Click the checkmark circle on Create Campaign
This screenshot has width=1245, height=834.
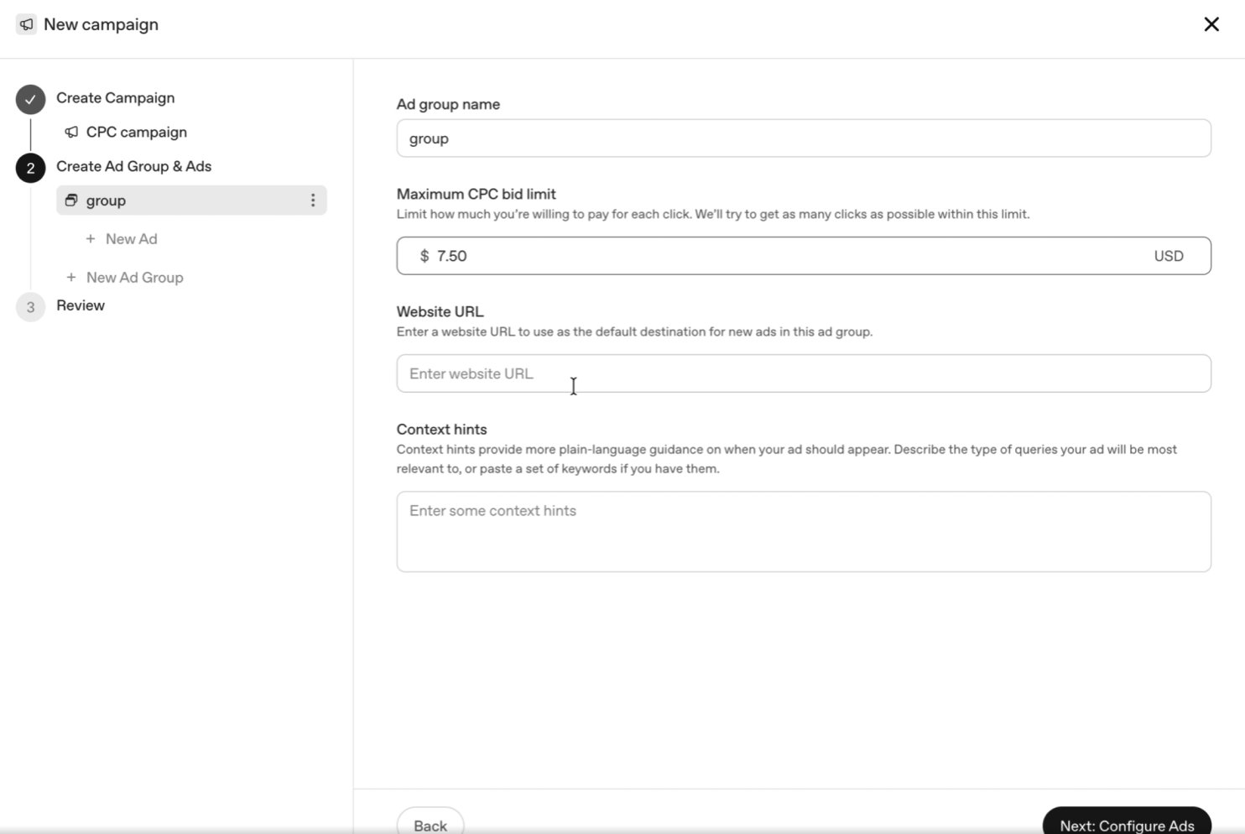tap(30, 99)
